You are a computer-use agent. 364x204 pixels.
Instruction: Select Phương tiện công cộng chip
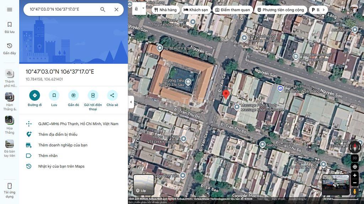click(281, 10)
